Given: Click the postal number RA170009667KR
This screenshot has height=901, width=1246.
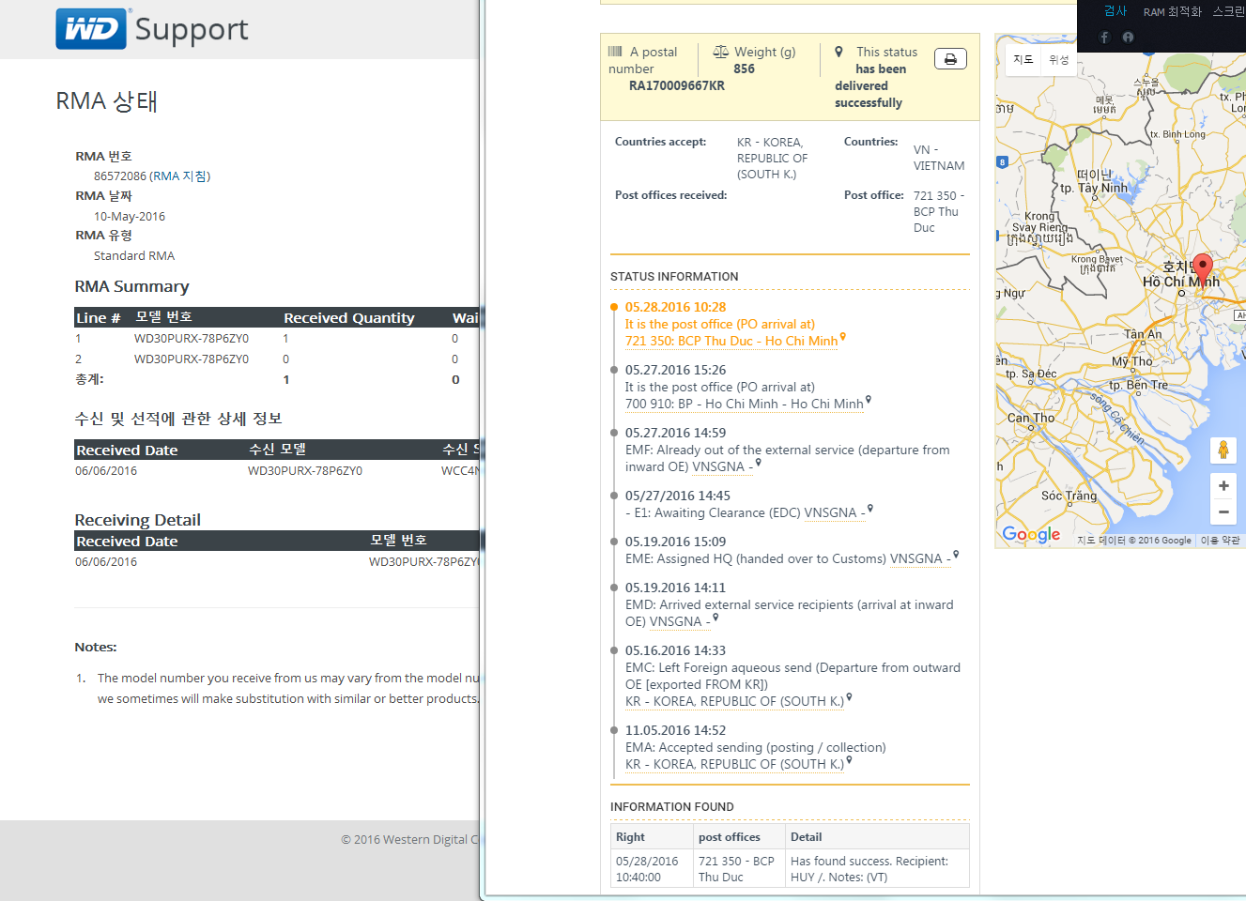Looking at the screenshot, I should [x=676, y=85].
